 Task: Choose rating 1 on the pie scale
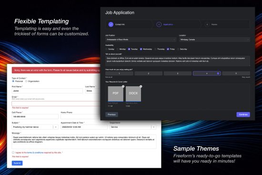(x=119, y=73)
